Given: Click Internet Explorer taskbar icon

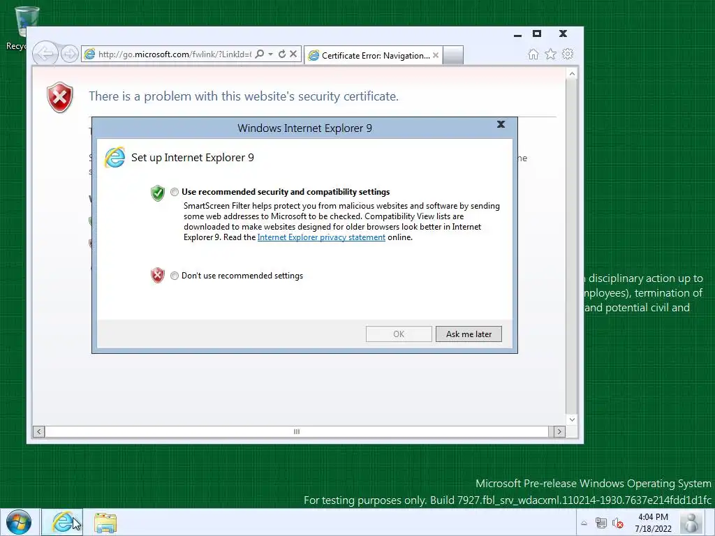Looking at the screenshot, I should [x=62, y=522].
